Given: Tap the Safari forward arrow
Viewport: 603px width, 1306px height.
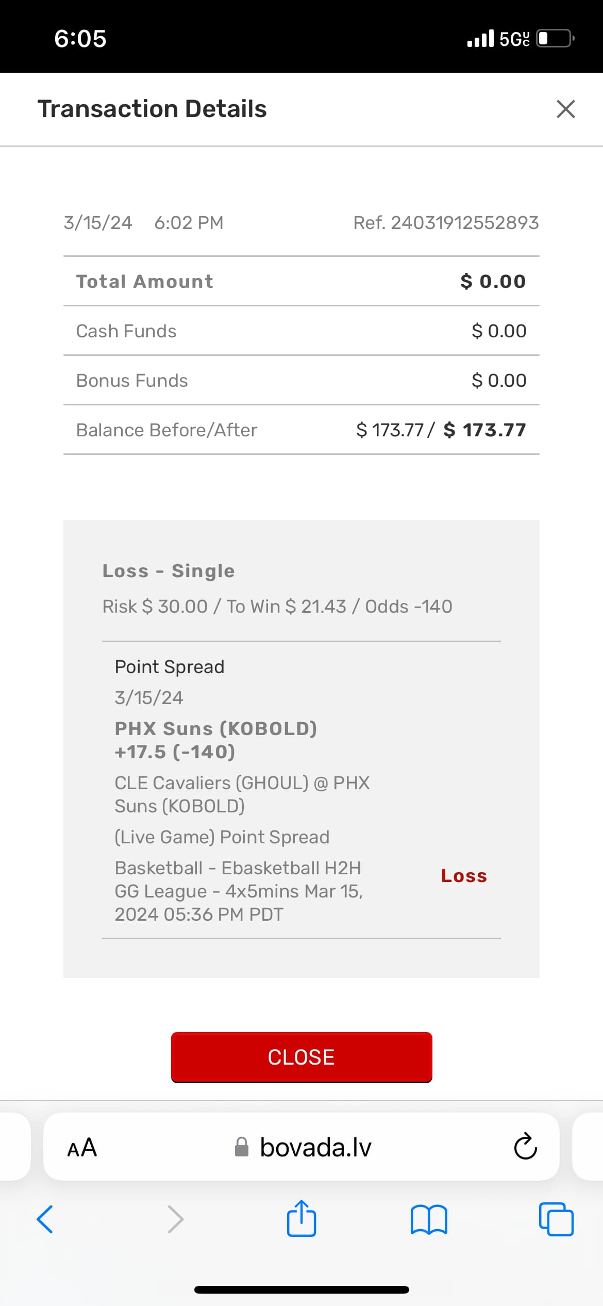Looking at the screenshot, I should point(175,1219).
